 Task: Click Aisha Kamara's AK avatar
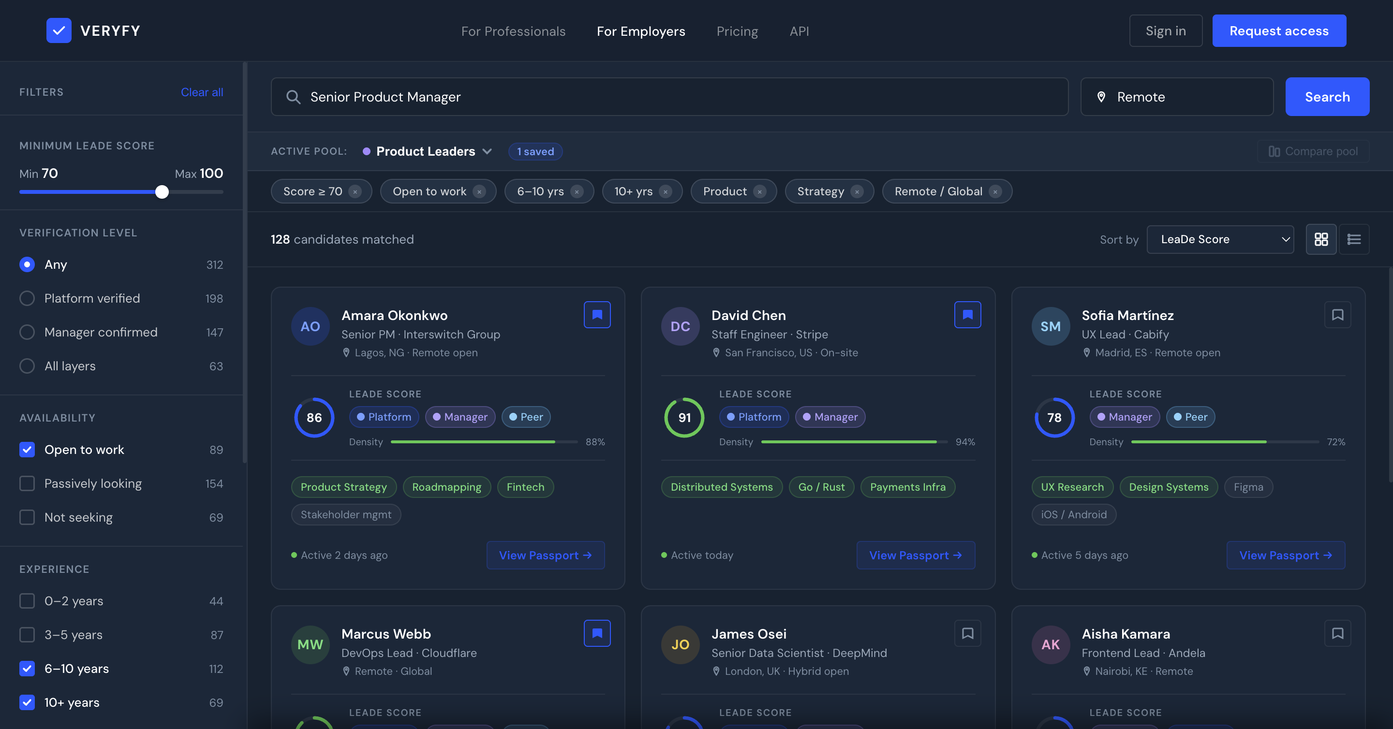(x=1051, y=645)
